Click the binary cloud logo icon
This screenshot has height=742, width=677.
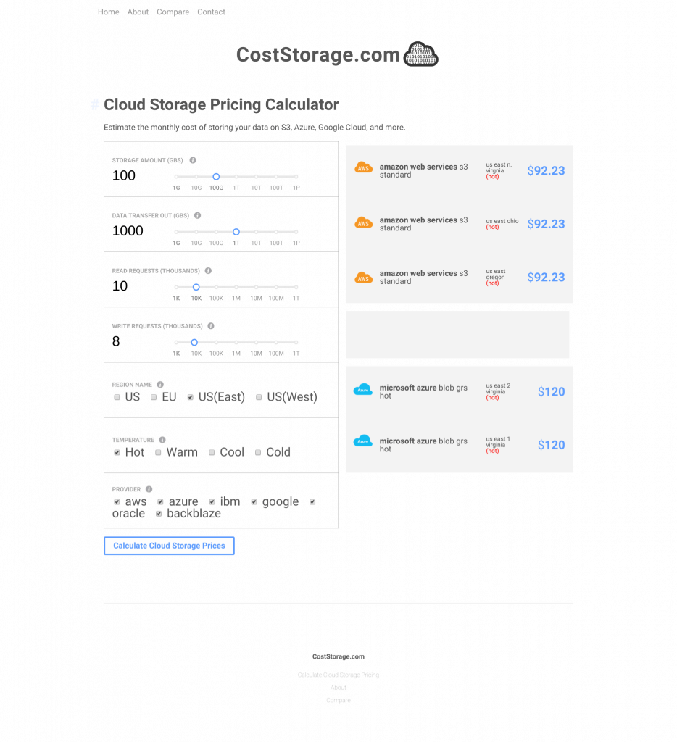421,54
